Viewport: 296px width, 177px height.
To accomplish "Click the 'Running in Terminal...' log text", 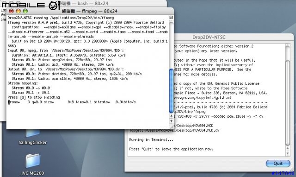I will click(x=151, y=140).
